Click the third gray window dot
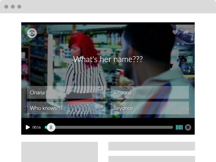 (x=19, y=6)
